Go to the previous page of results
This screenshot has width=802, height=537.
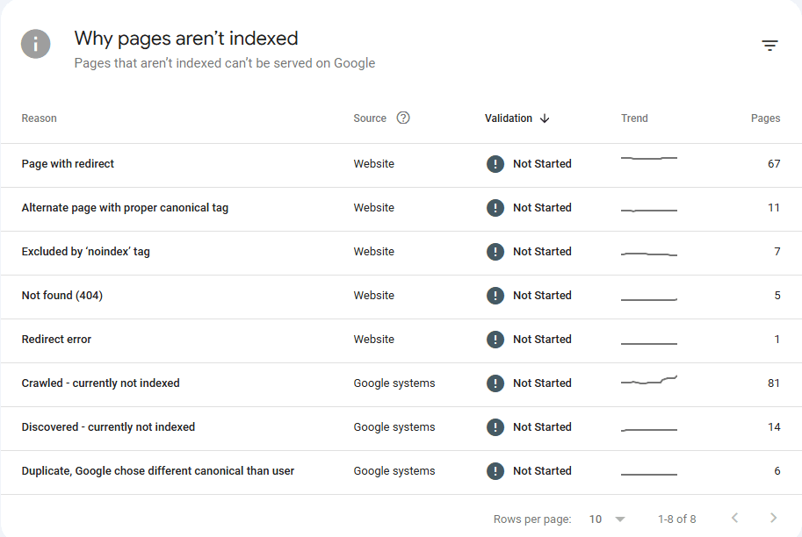[735, 518]
